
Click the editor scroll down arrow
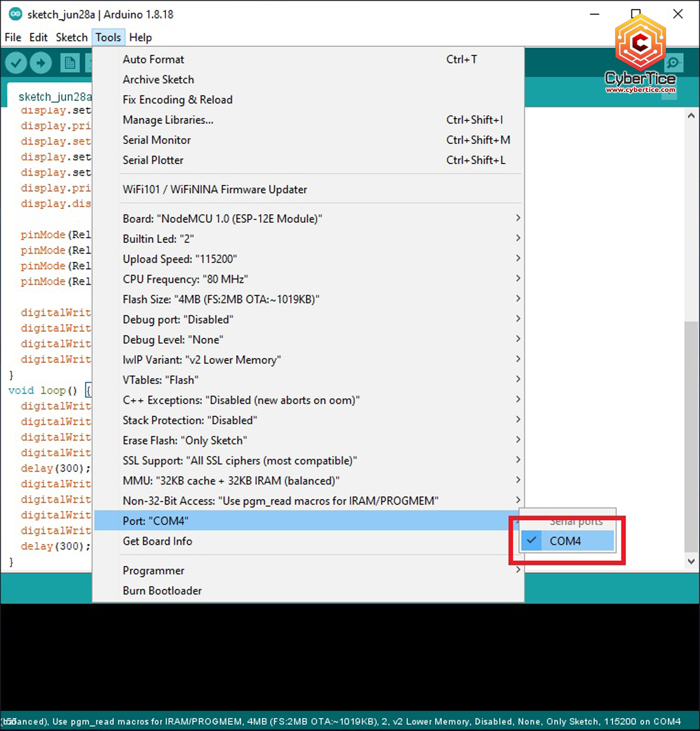click(691, 561)
